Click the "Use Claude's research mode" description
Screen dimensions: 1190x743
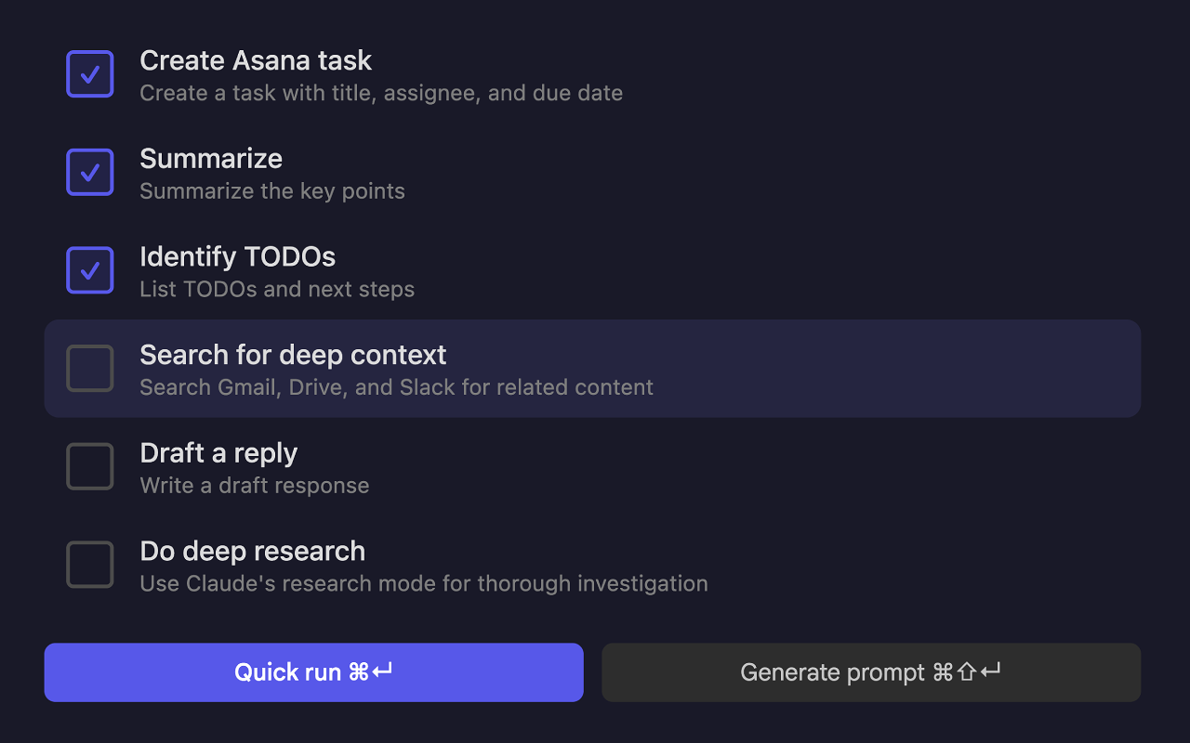[423, 584]
